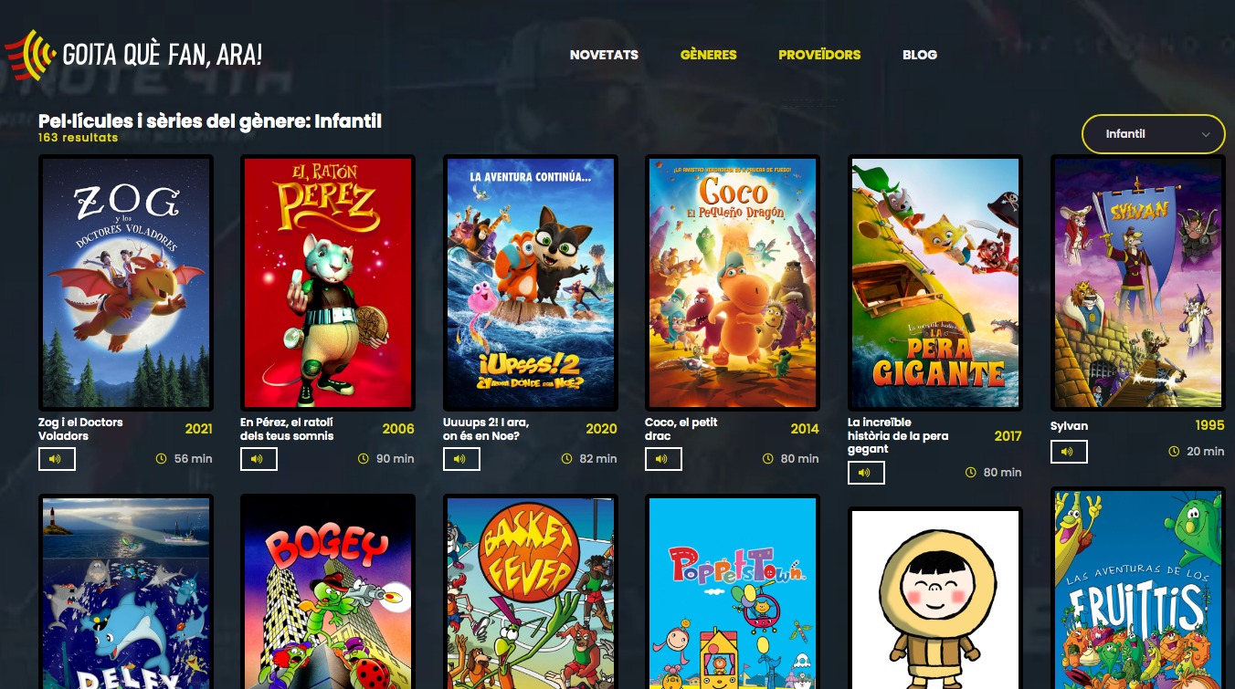
Task: Open the poster with the child in yellow hood
Action: (935, 598)
